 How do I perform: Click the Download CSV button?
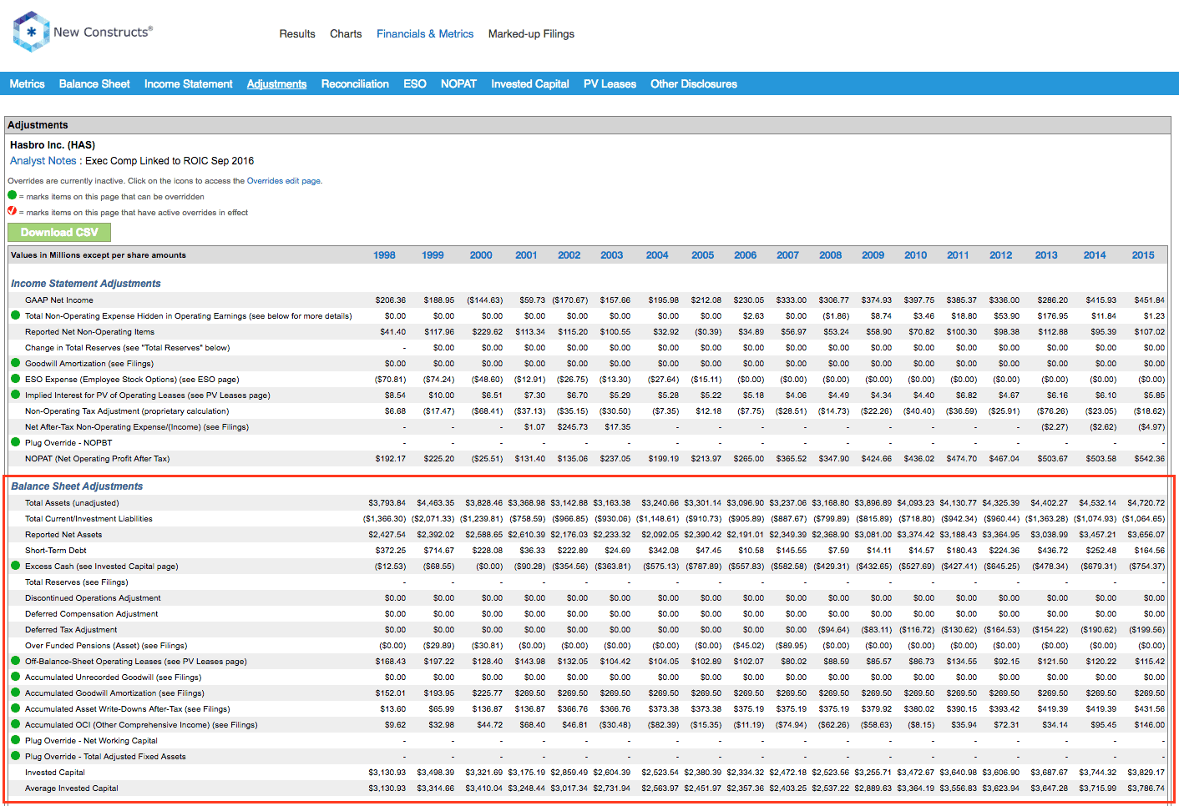pyautogui.click(x=59, y=233)
